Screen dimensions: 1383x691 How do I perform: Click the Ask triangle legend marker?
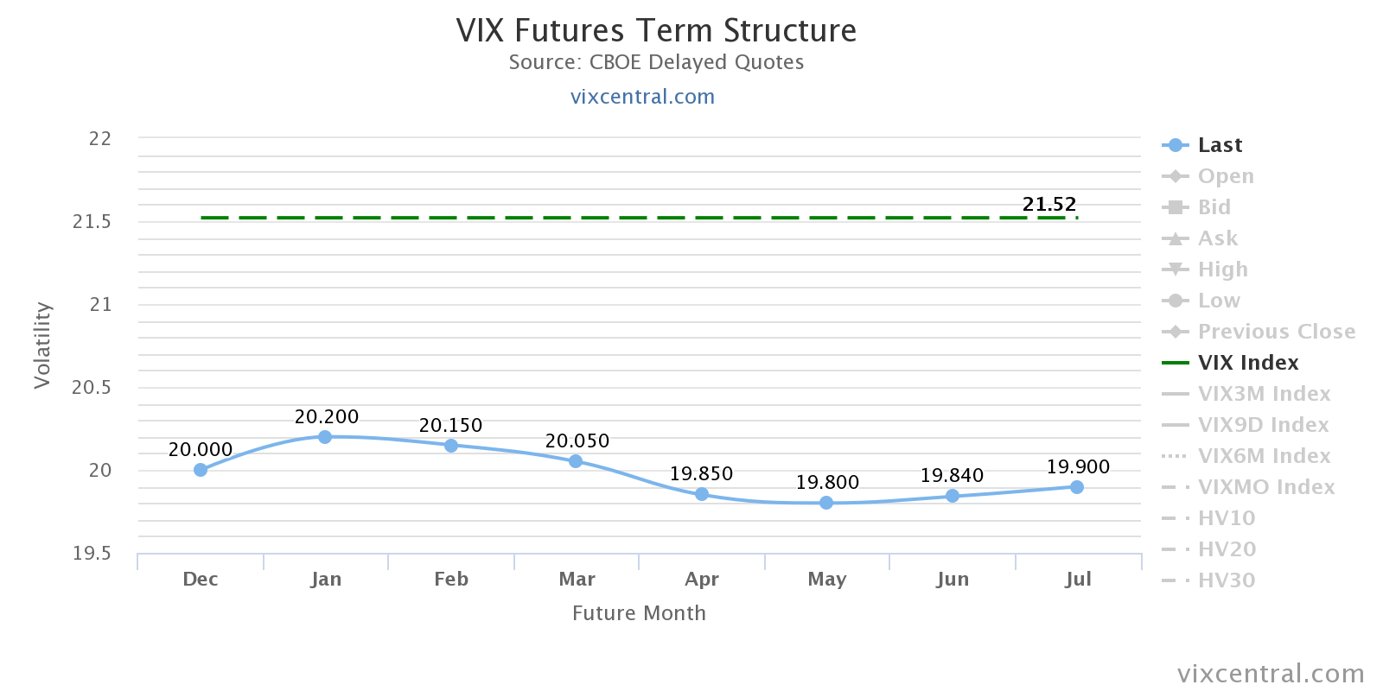click(1176, 238)
